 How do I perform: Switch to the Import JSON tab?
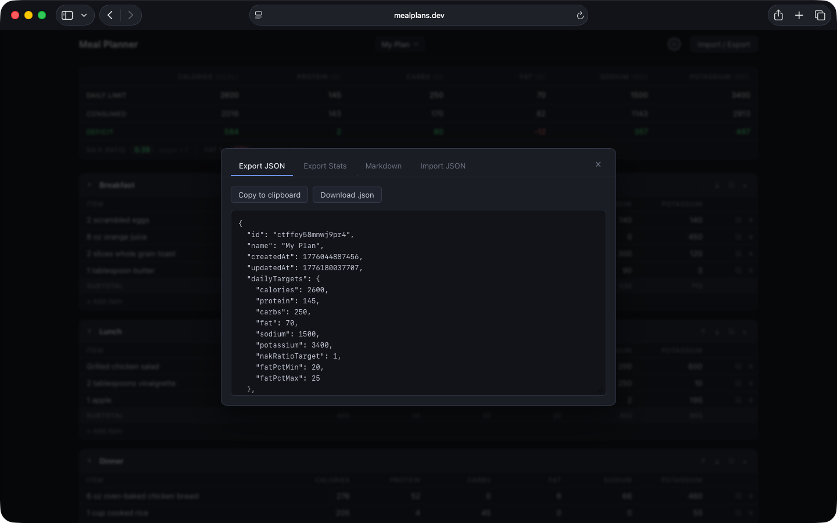pyautogui.click(x=443, y=166)
